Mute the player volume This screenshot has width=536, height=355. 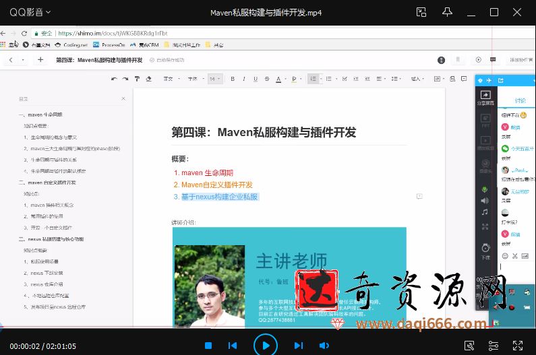pyautogui.click(x=324, y=346)
